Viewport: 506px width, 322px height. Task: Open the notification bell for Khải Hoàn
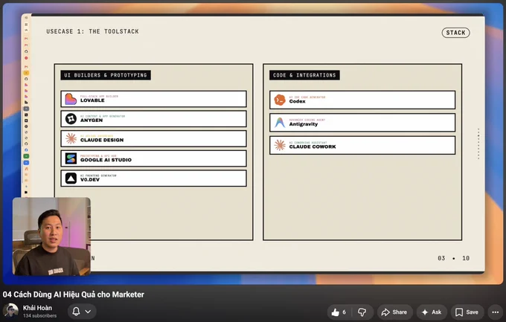[x=76, y=312]
